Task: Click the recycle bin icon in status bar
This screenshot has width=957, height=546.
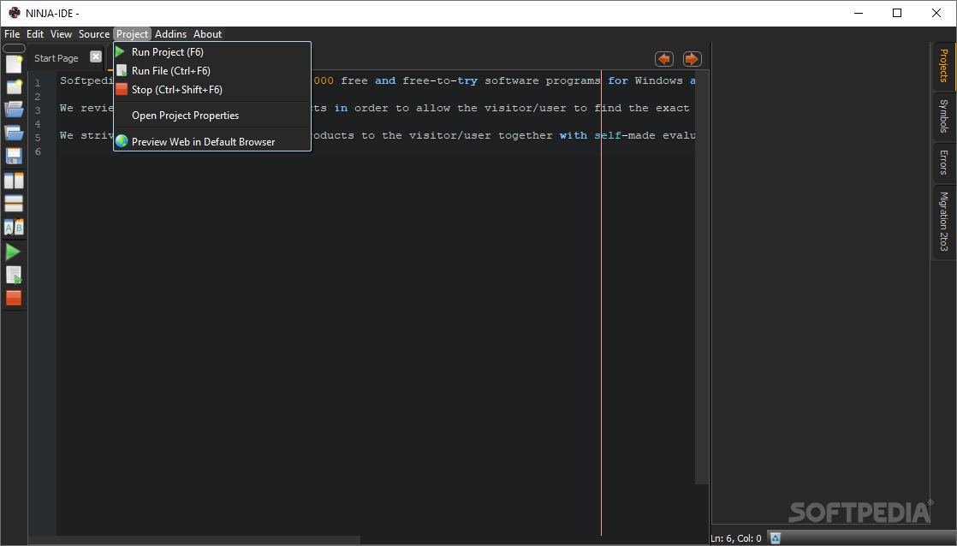Action: (x=776, y=538)
